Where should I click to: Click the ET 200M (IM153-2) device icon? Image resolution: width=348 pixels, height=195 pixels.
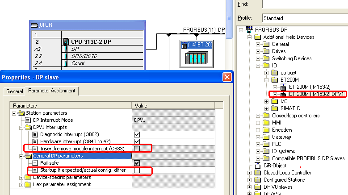tap(283, 87)
